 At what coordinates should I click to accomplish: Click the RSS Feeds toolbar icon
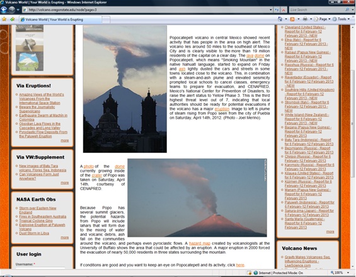click(x=292, y=20)
